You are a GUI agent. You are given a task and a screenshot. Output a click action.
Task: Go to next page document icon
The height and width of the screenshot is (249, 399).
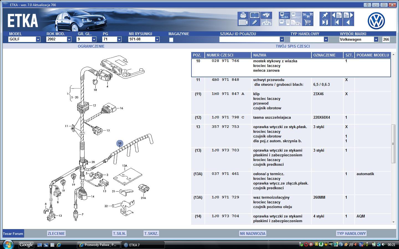(x=348, y=15)
